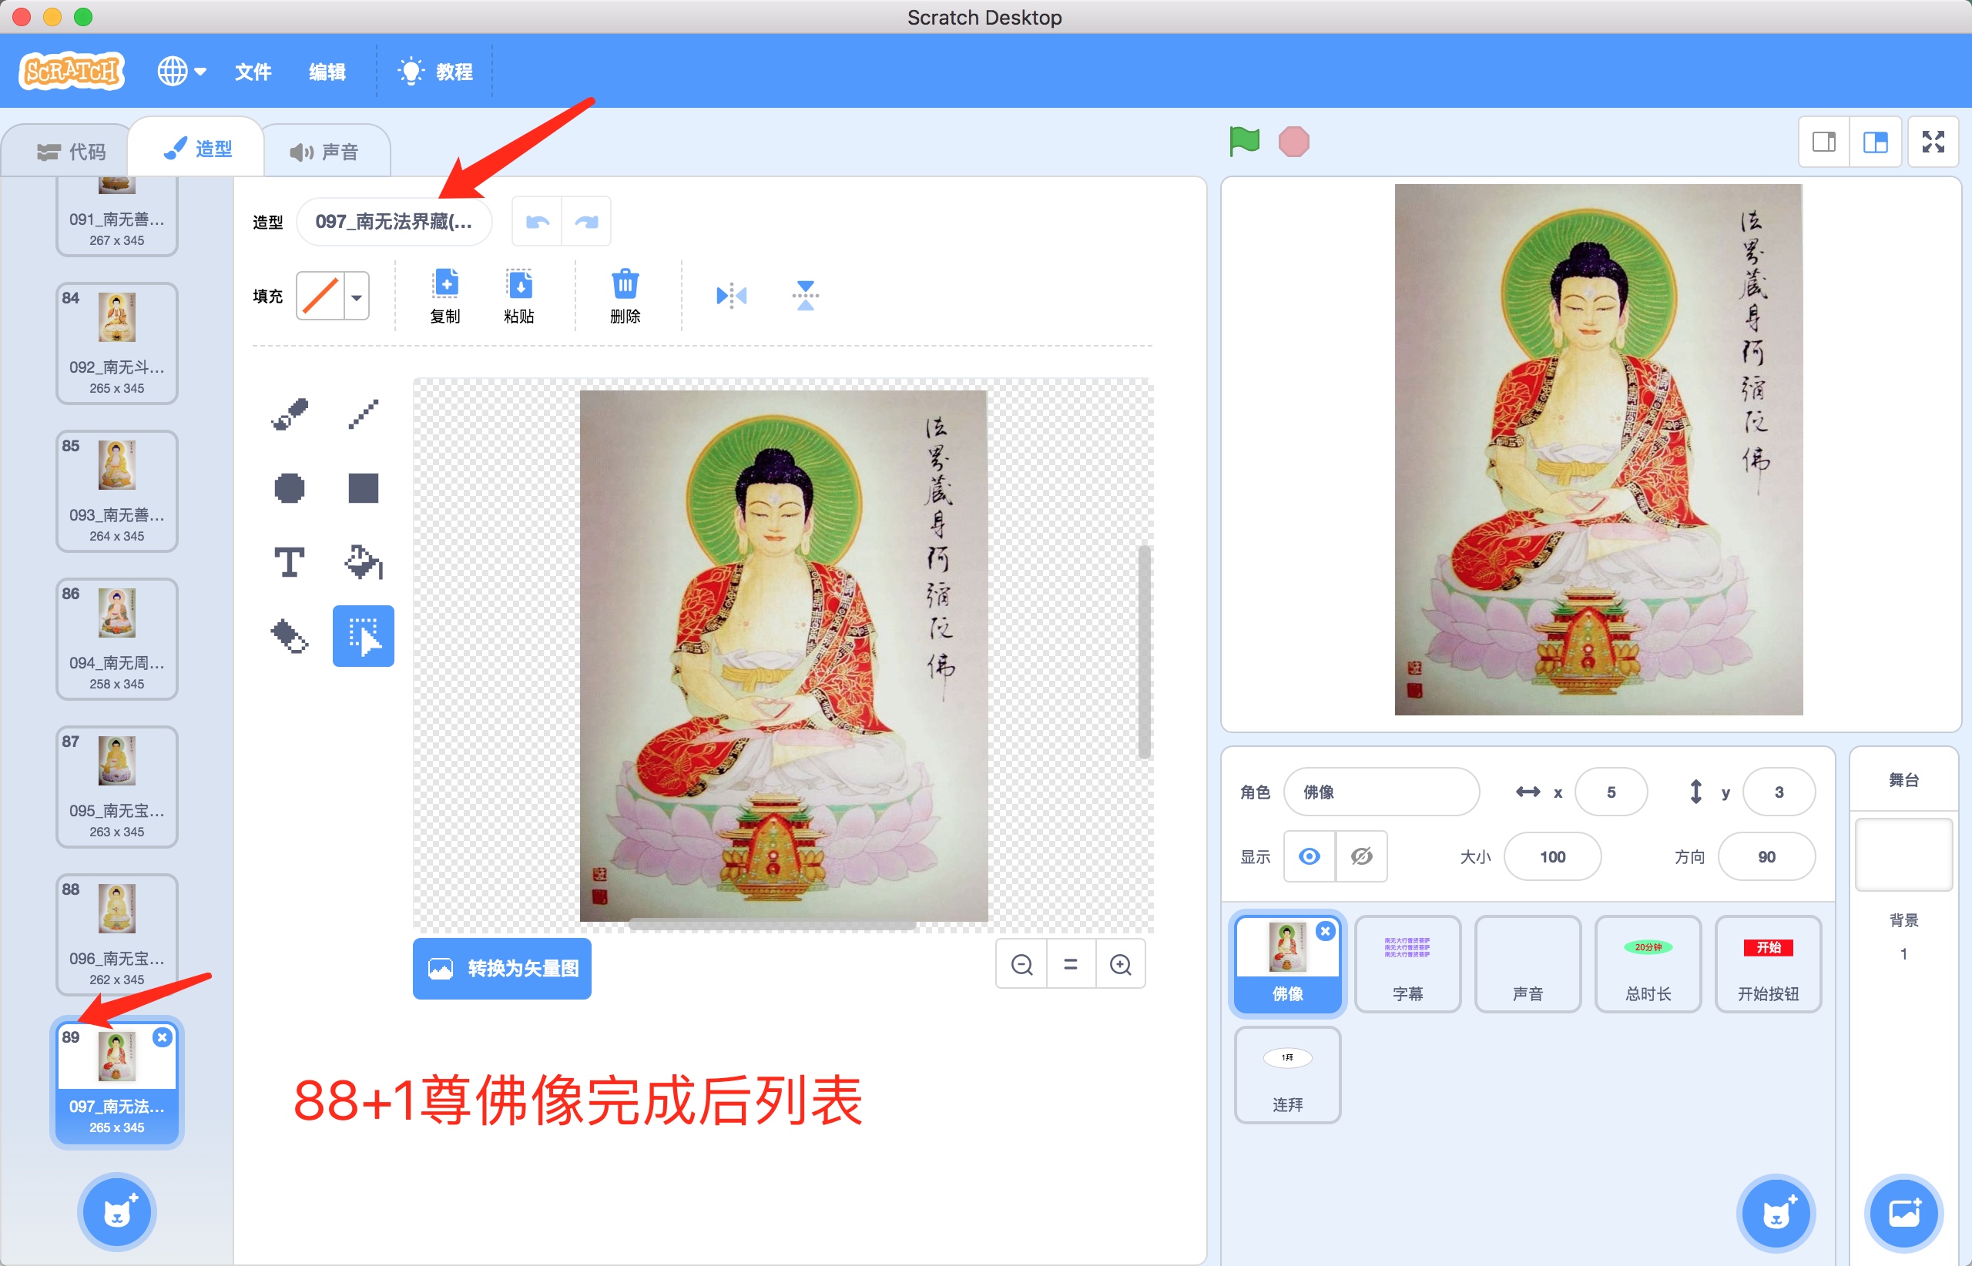
Task: Zoom out the paint canvas
Action: [1021, 964]
